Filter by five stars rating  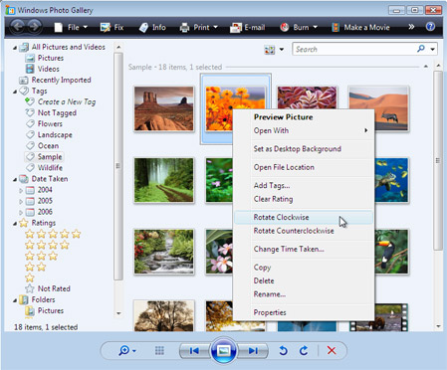pos(53,234)
